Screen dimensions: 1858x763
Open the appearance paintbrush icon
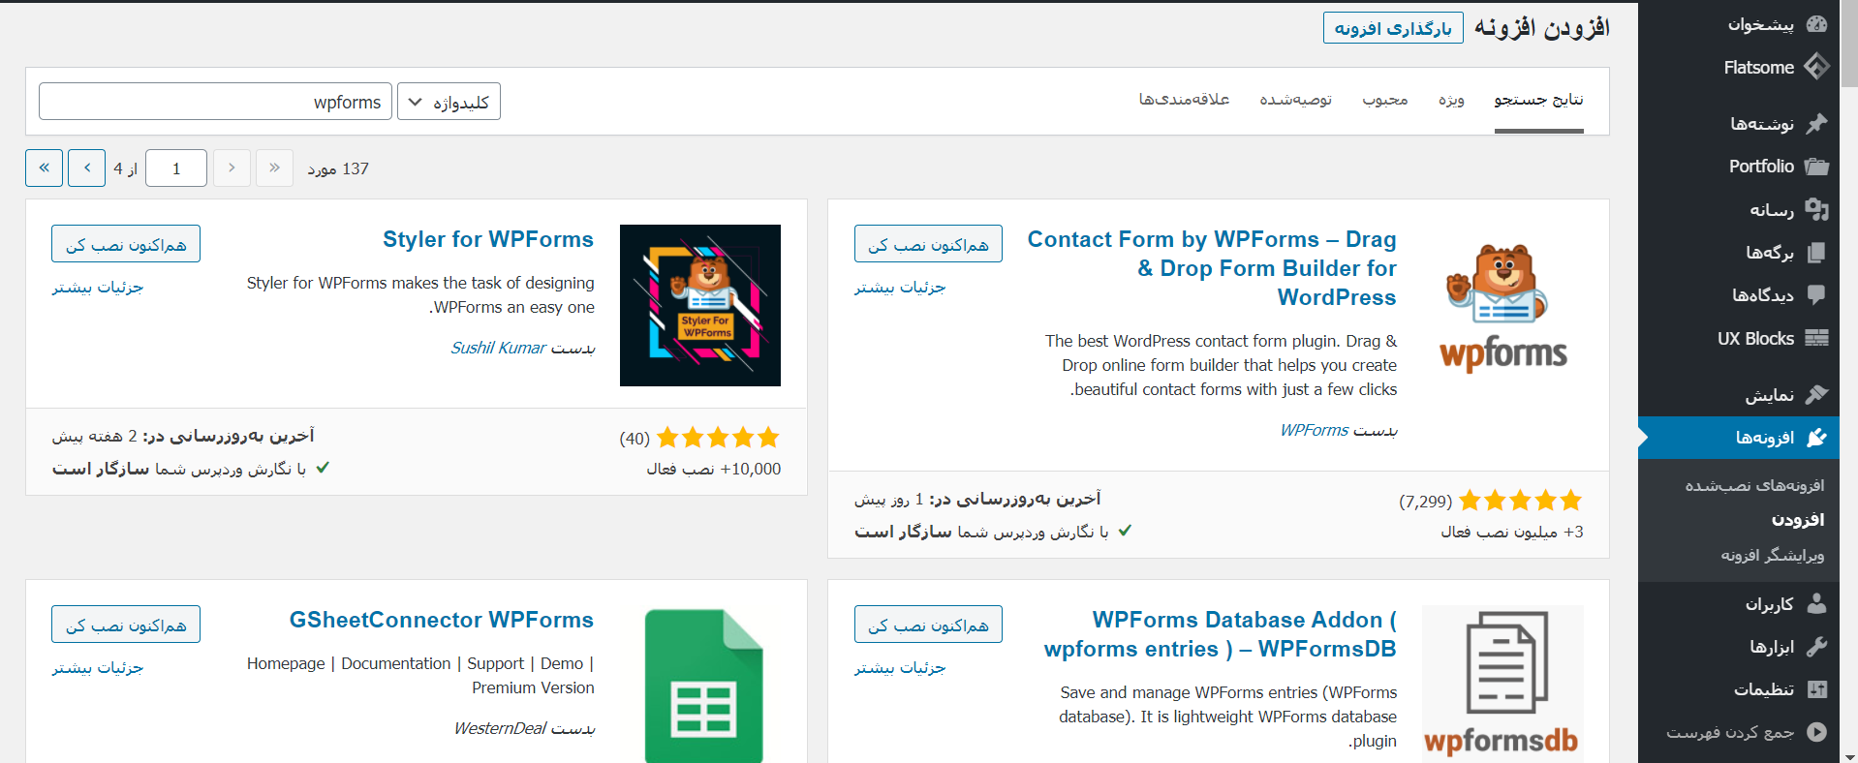point(1816,394)
